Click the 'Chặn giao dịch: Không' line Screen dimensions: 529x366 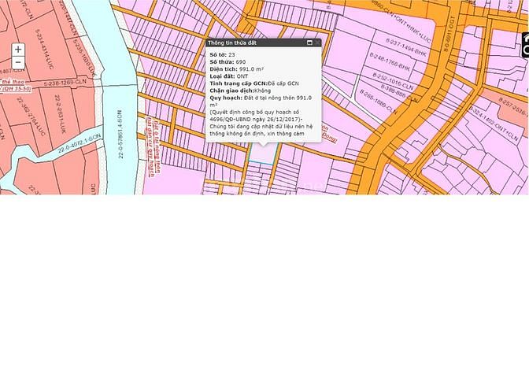click(240, 91)
